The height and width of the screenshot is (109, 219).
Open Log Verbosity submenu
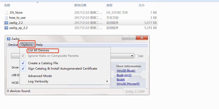[38, 81]
